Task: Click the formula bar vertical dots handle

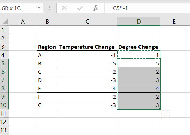Action: pyautogui.click(x=50, y=8)
